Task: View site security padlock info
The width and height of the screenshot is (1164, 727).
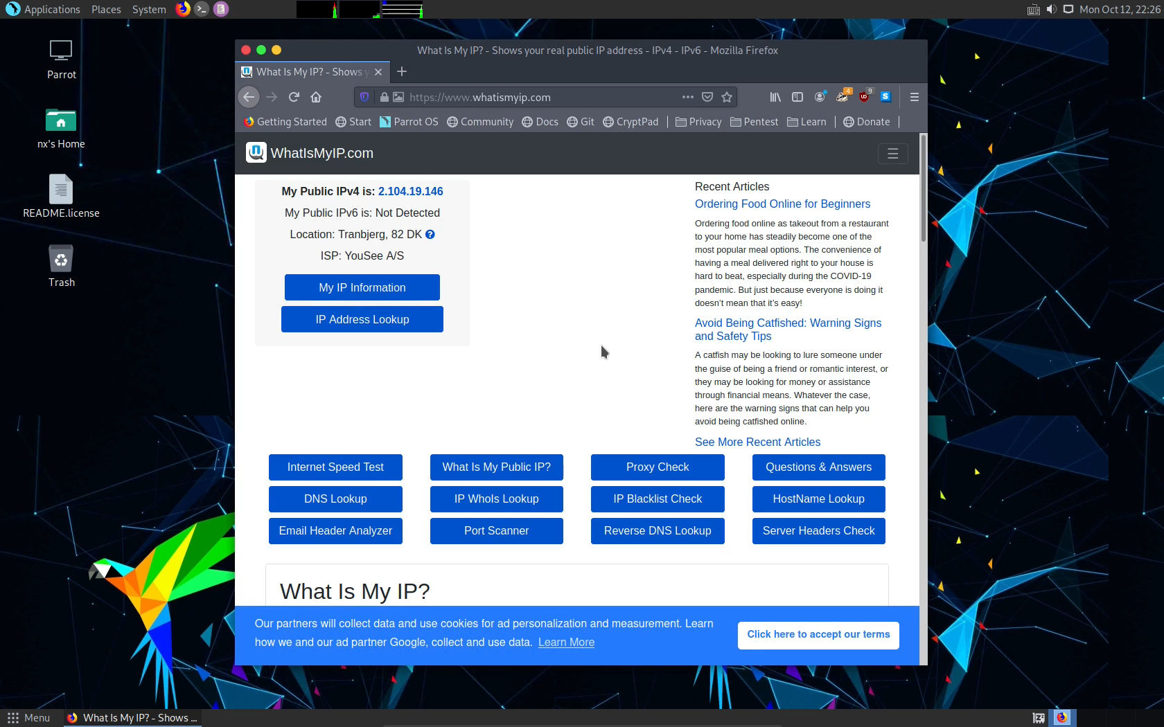Action: (x=384, y=97)
